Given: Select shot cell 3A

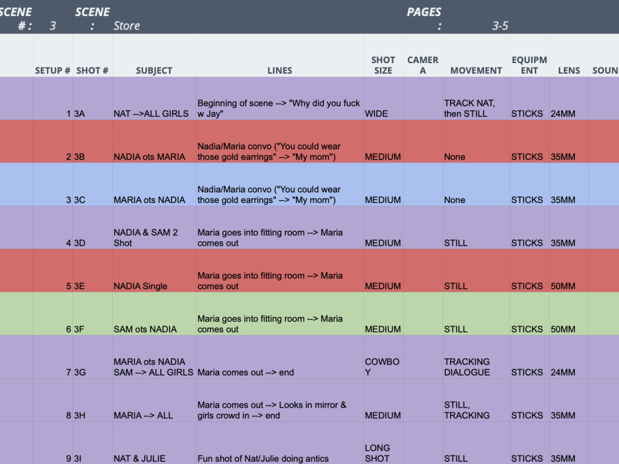Looking at the screenshot, I should (x=92, y=98).
